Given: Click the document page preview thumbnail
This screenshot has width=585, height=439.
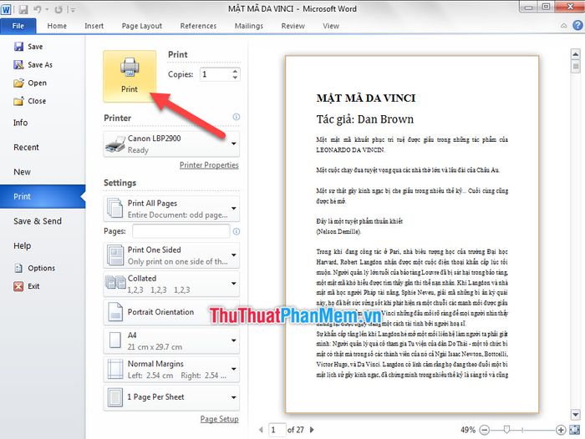Looking at the screenshot, I should click(412, 235).
